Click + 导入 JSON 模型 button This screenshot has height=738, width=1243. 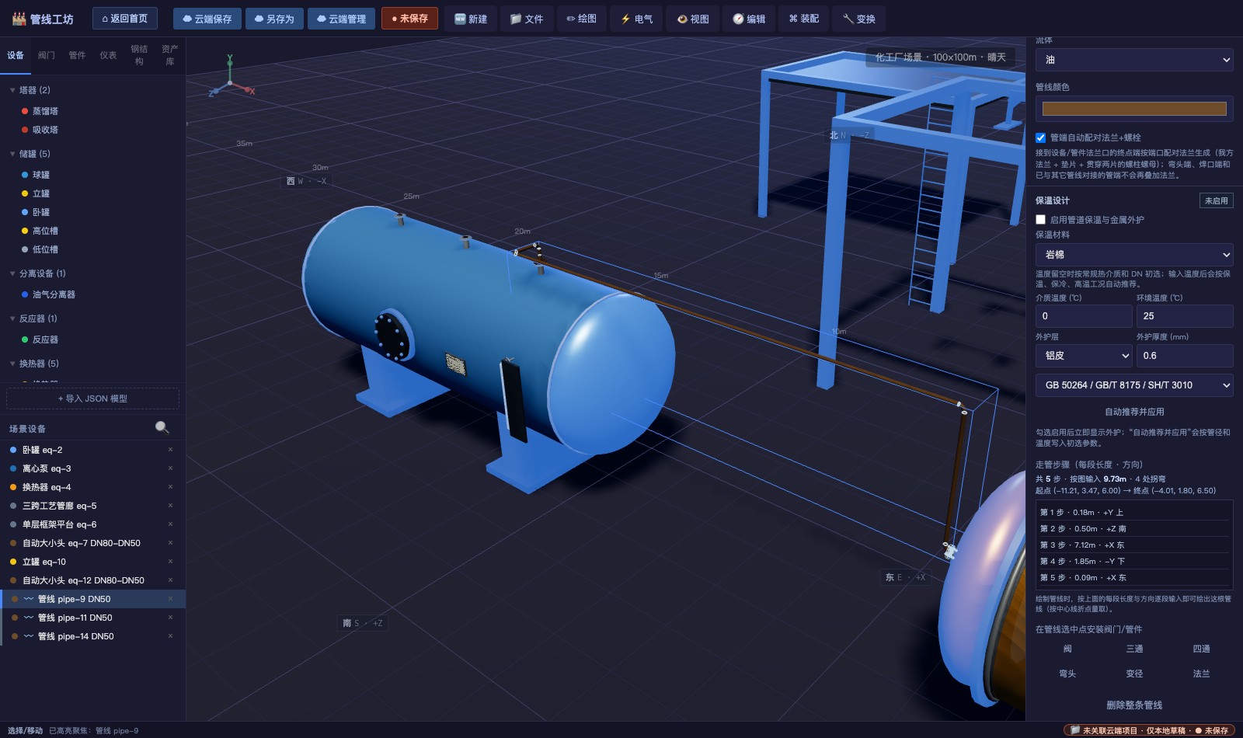[92, 399]
